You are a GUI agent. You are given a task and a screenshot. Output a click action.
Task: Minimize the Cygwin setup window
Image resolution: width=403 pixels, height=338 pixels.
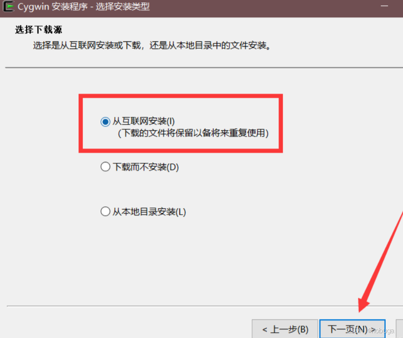(384, 6)
